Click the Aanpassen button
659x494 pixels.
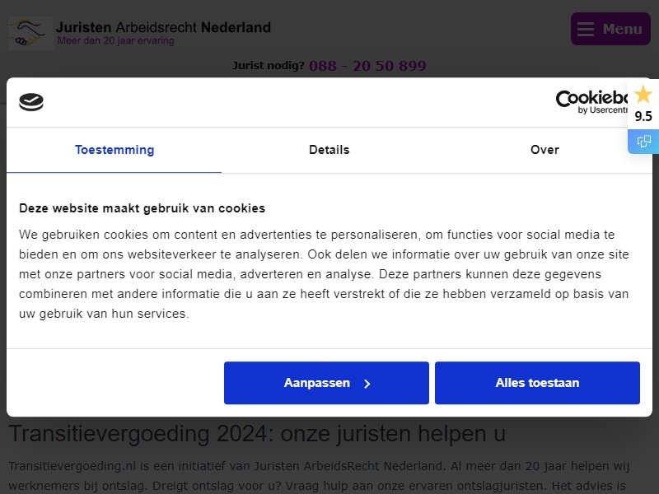coord(326,383)
